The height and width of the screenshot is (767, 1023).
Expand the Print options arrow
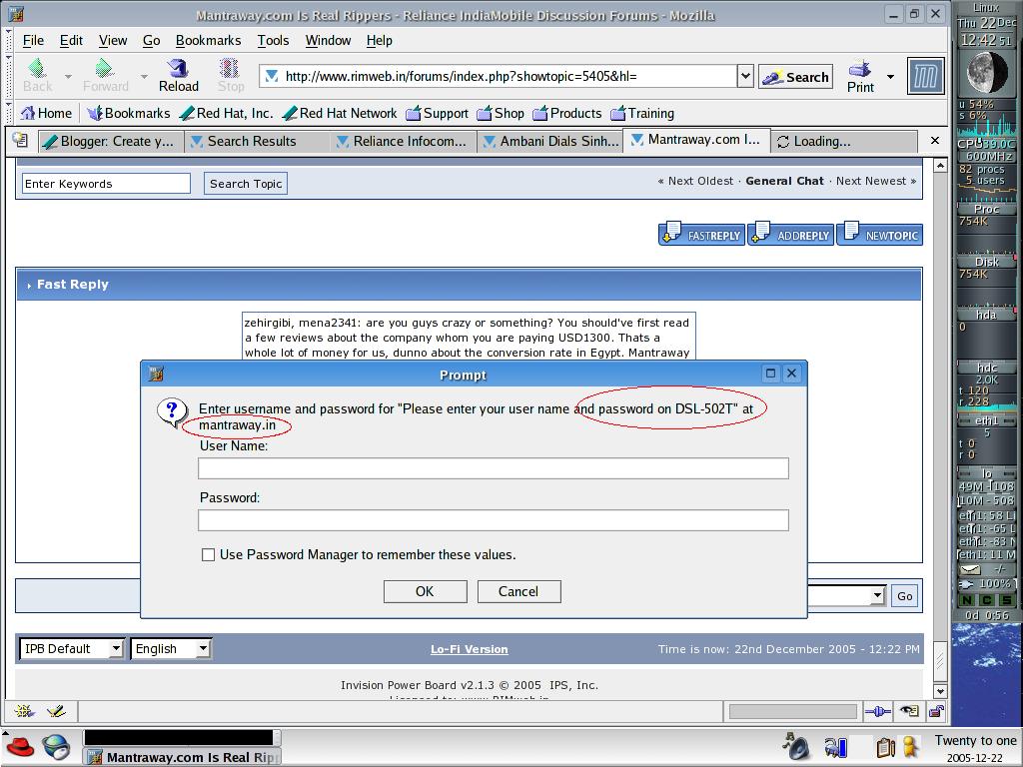(x=890, y=77)
